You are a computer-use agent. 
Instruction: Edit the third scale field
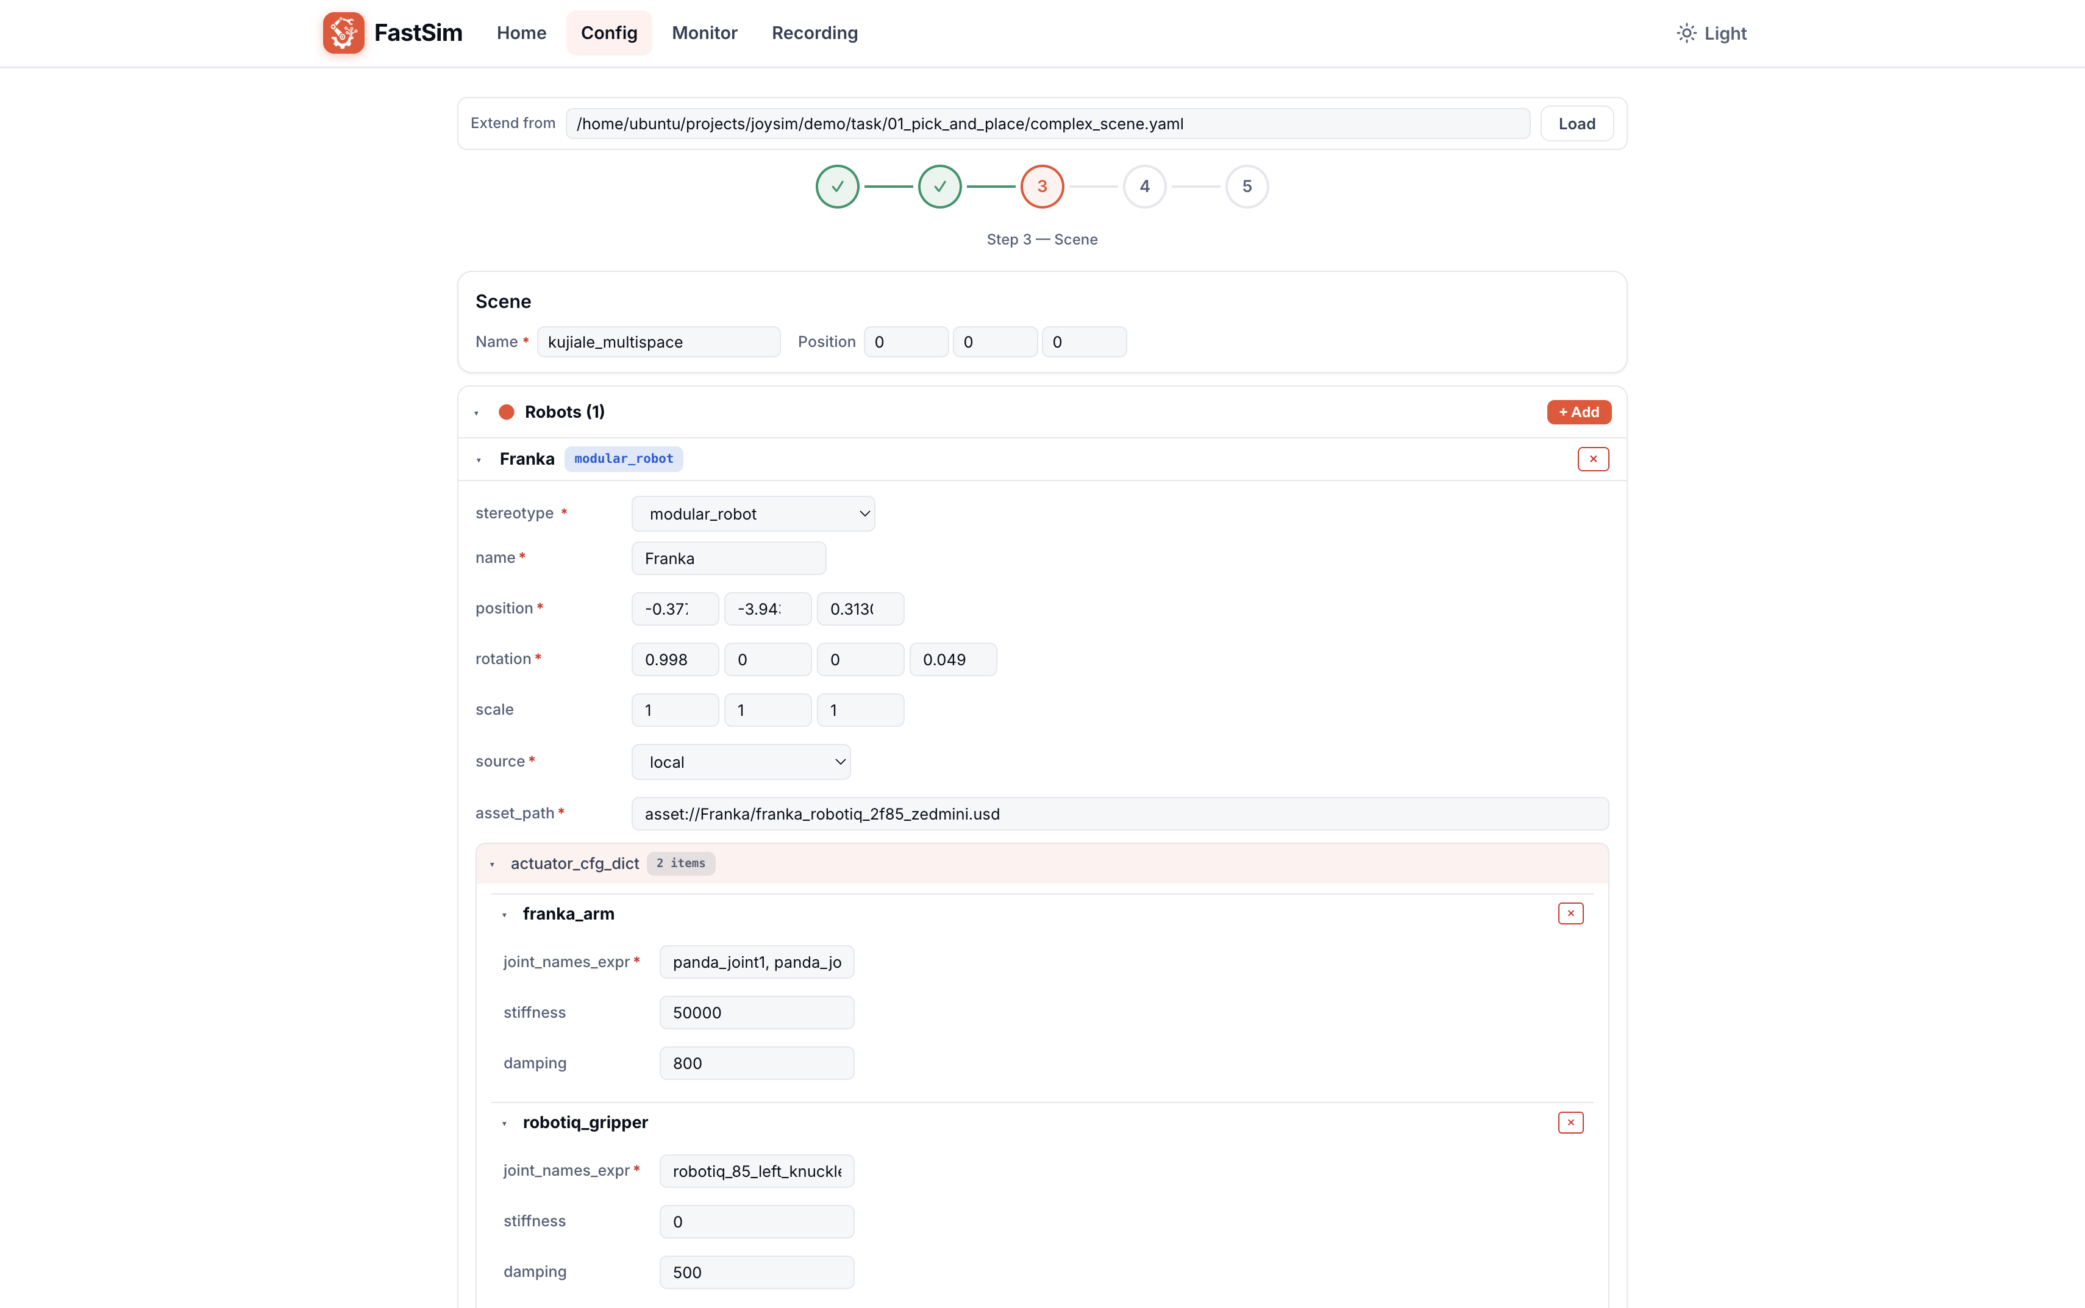[860, 710]
